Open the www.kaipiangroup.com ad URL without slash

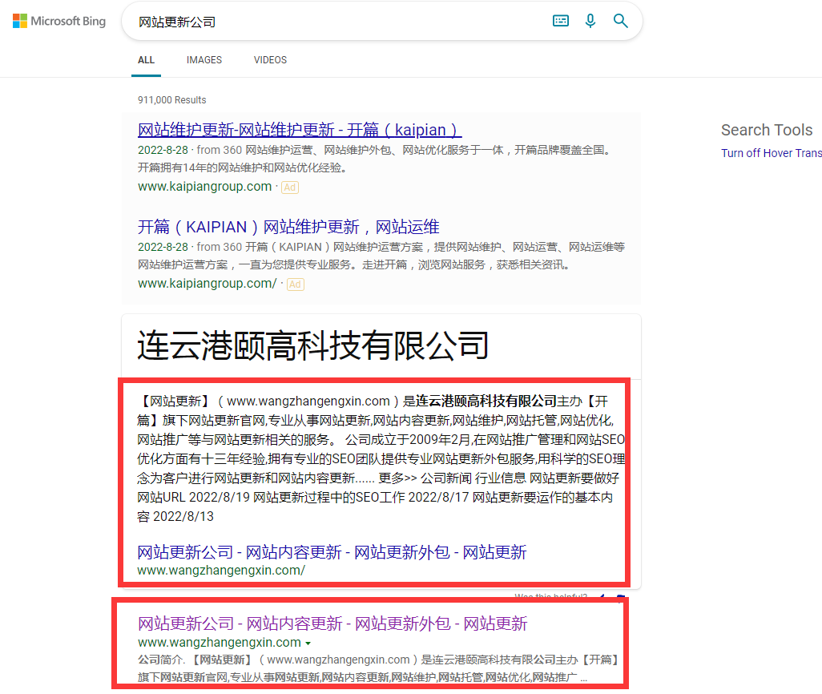tap(205, 186)
